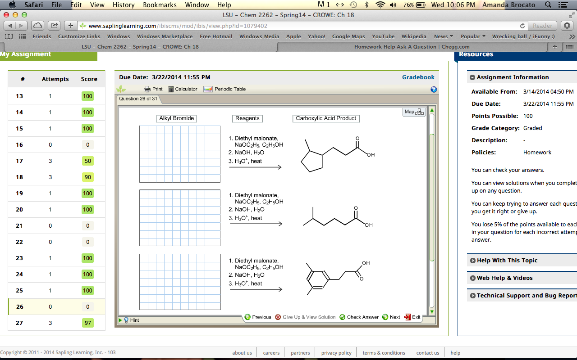Click the first Alkyl Bromide drawing grid

[180, 154]
